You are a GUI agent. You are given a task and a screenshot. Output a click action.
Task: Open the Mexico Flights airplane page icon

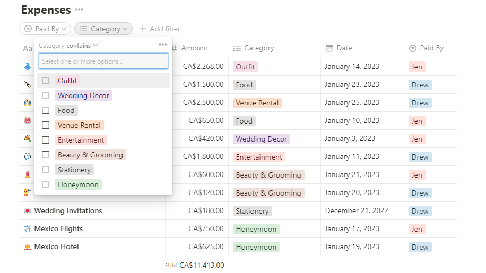(x=28, y=229)
